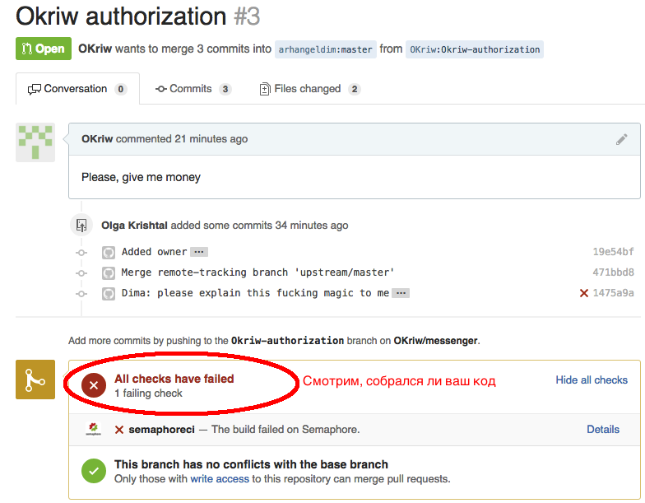The height and width of the screenshot is (503, 645).
Task: Click the red failed checks circle icon
Action: point(94,385)
